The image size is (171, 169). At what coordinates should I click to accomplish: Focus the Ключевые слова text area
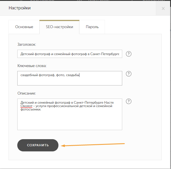[x=70, y=78]
